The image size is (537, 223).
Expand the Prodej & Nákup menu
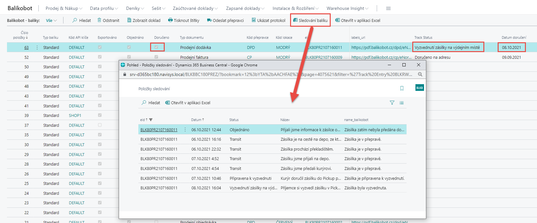click(64, 8)
